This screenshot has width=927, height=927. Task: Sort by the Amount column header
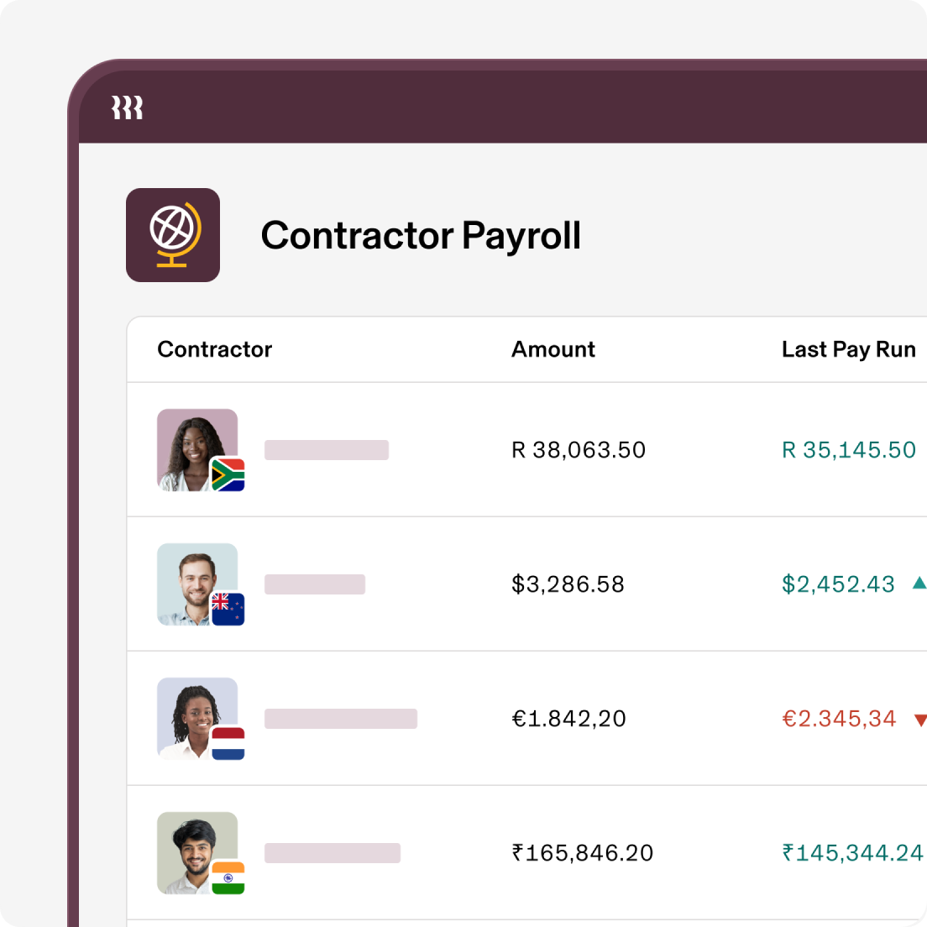point(553,349)
